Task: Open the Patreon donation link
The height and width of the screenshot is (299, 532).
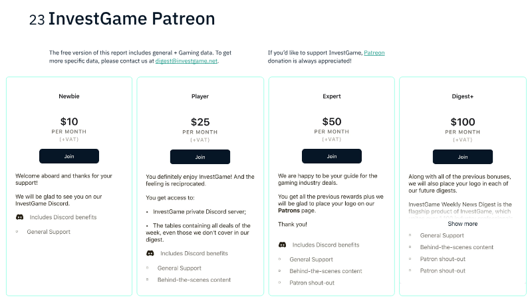Action: (374, 52)
